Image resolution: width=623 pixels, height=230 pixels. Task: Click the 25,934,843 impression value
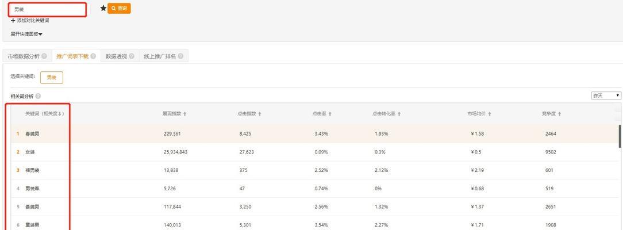[x=175, y=152]
